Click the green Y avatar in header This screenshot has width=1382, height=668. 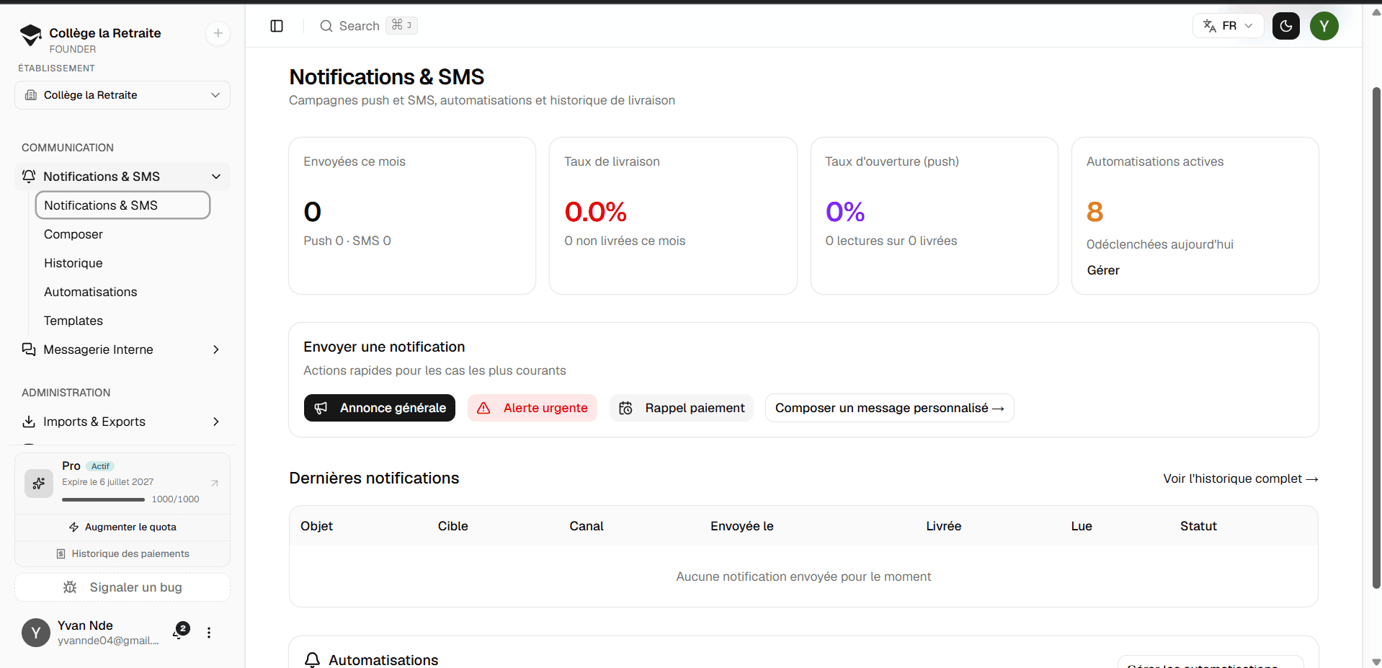tap(1324, 26)
